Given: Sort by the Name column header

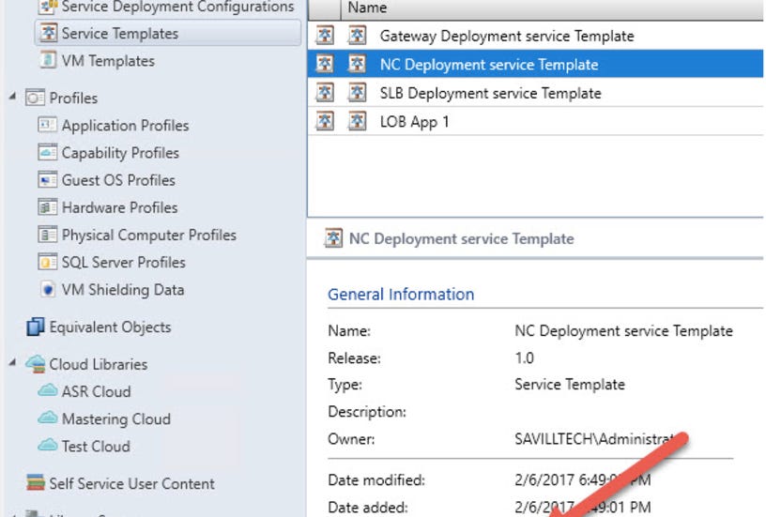Looking at the screenshot, I should click(552, 8).
